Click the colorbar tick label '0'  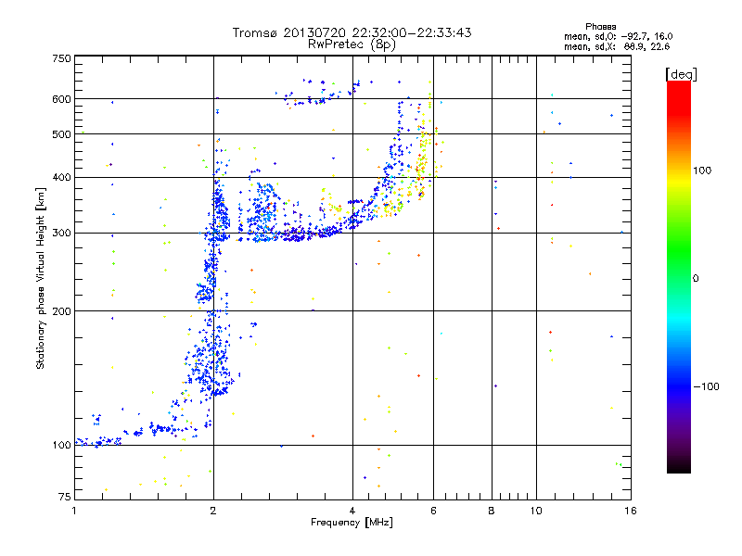[696, 279]
